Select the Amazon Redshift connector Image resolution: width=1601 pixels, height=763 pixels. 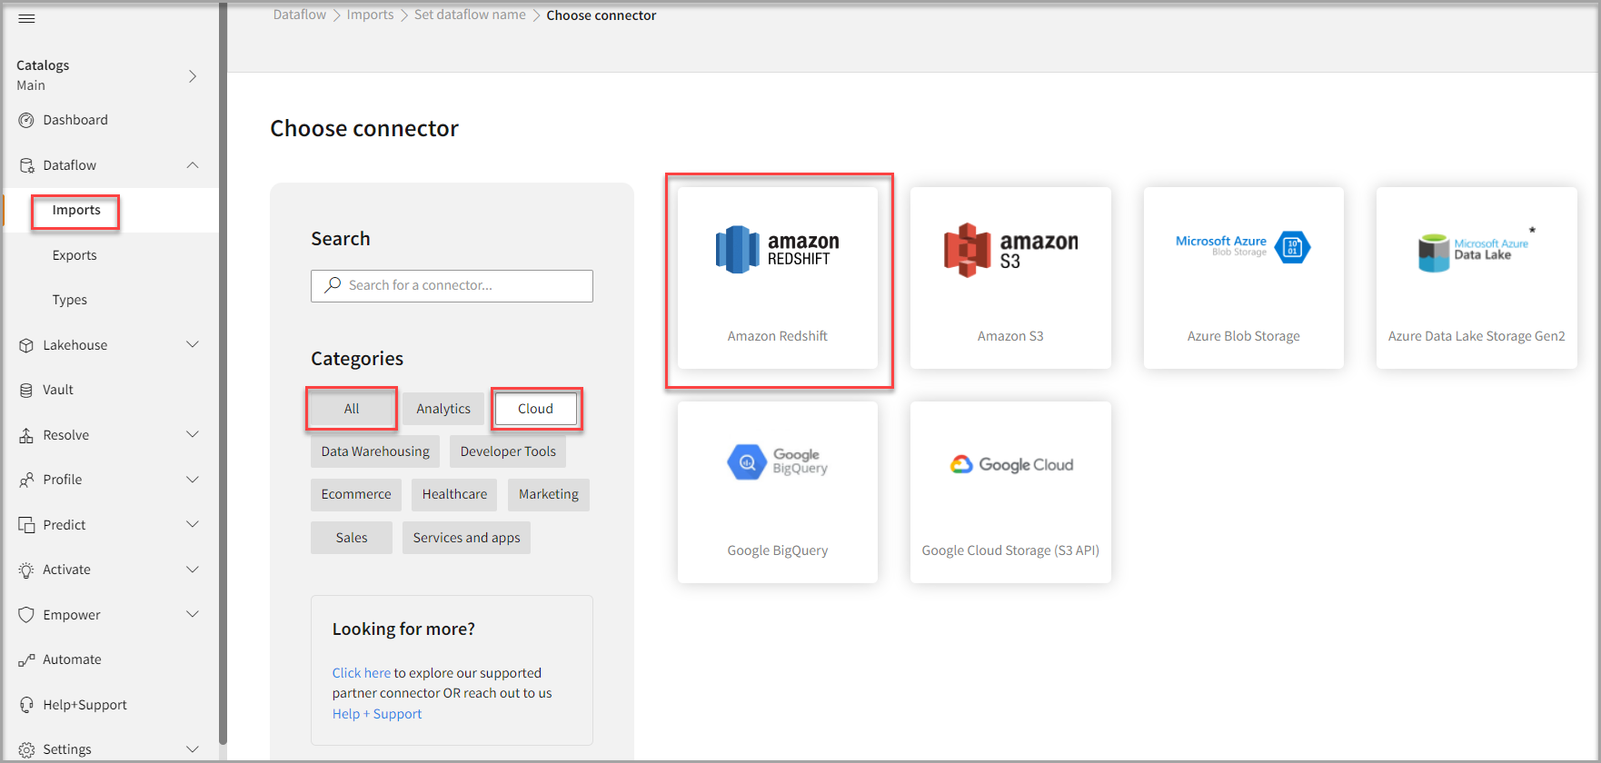(x=777, y=278)
